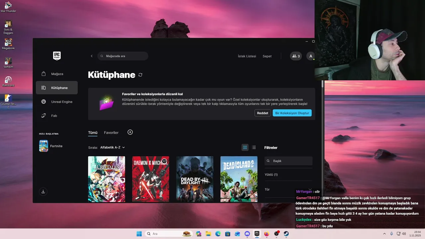The height and width of the screenshot is (239, 425).
Task: Open Slots & Daggers desktop shortcut
Action: click(x=8, y=27)
